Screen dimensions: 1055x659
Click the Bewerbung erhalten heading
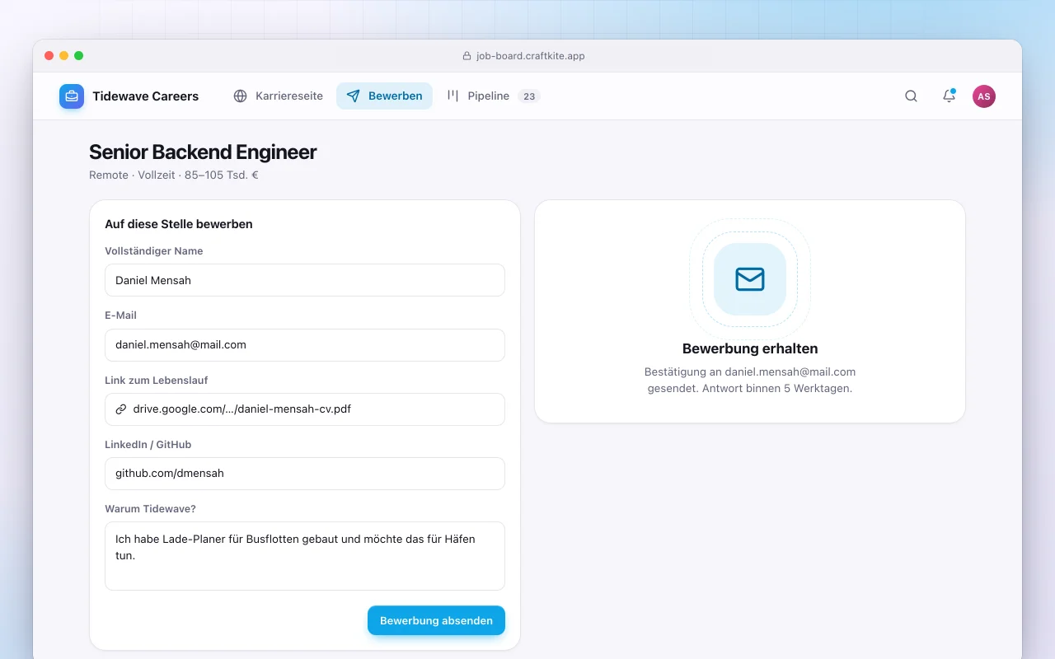click(x=750, y=348)
